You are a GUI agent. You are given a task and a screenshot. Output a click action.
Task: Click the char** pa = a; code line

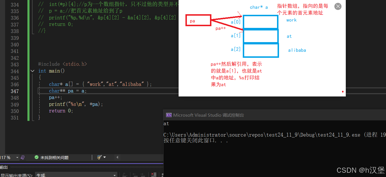click(x=68, y=91)
